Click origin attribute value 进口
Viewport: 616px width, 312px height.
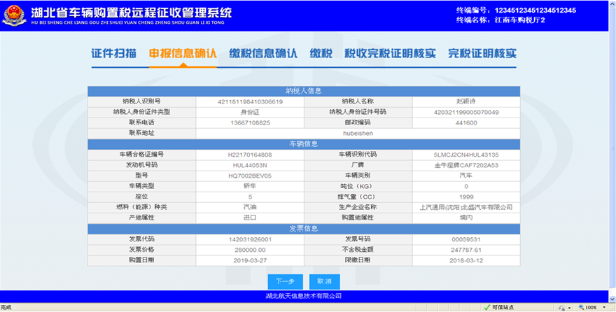250,218
